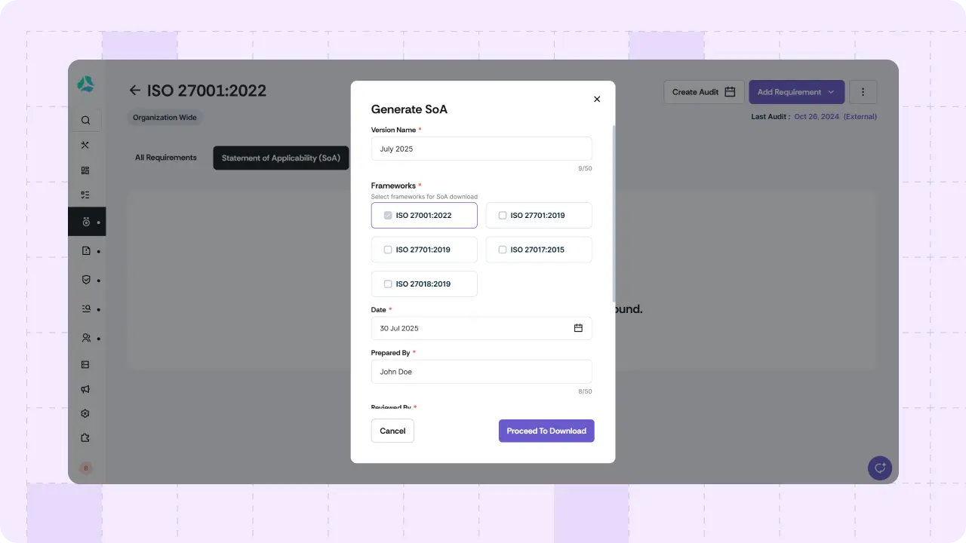Viewport: 966px width, 543px height.
Task: Check ISO 27701:2019 beside ISO 27017:2015
Action: pos(388,250)
